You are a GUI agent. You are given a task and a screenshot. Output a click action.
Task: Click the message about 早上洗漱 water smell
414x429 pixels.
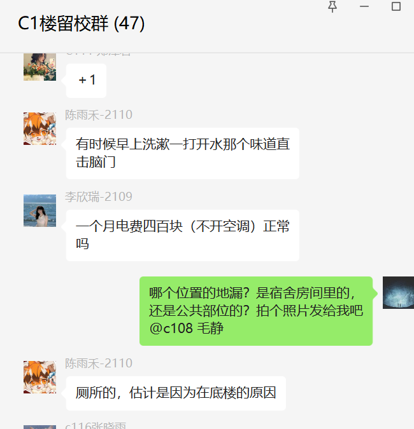pyautogui.click(x=183, y=154)
